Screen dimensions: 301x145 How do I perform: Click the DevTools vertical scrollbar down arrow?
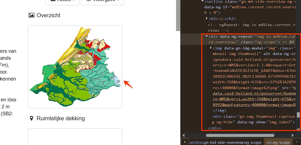pyautogui.click(x=298, y=129)
